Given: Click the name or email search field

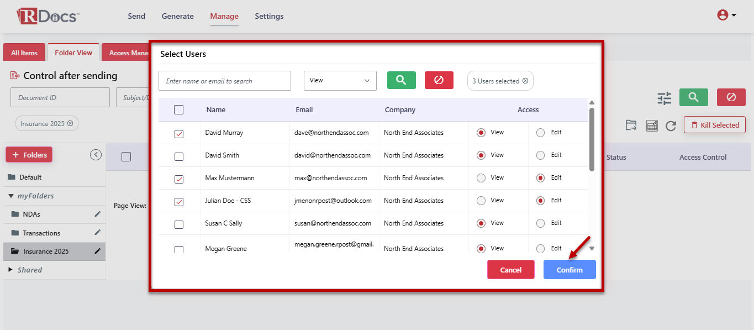Looking at the screenshot, I should [224, 81].
